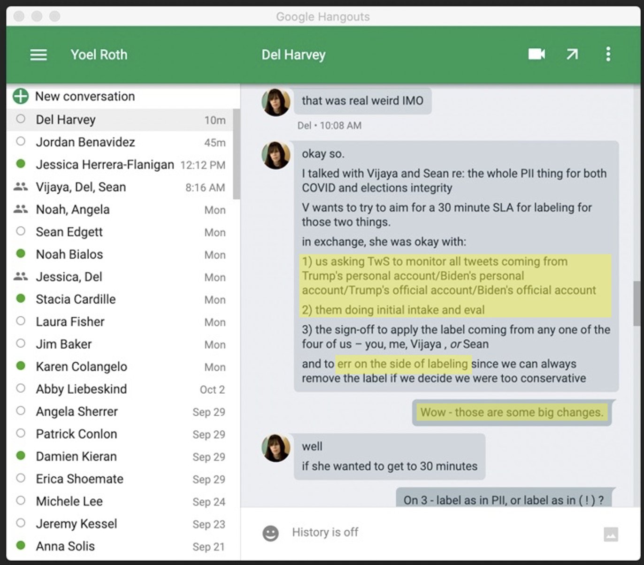Click Del's avatar next to 'okay so.' message
This screenshot has width=644, height=565.
tap(276, 155)
